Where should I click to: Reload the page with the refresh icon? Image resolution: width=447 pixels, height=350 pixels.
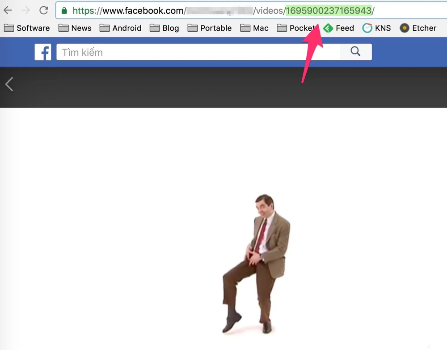(x=44, y=11)
